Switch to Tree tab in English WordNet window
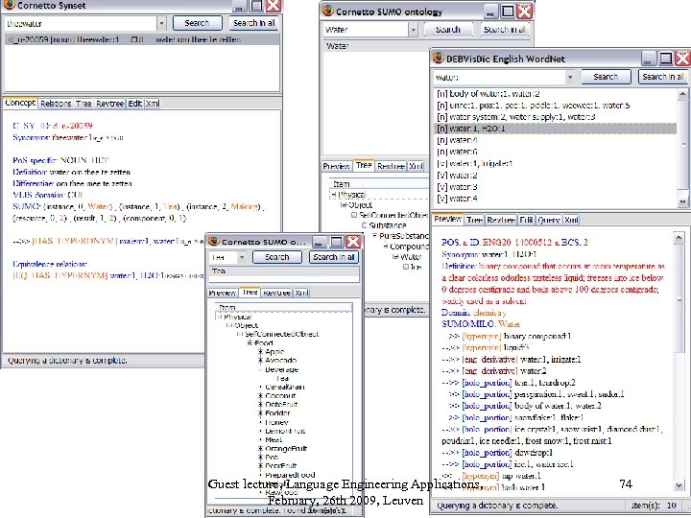This screenshot has width=691, height=518. click(475, 220)
